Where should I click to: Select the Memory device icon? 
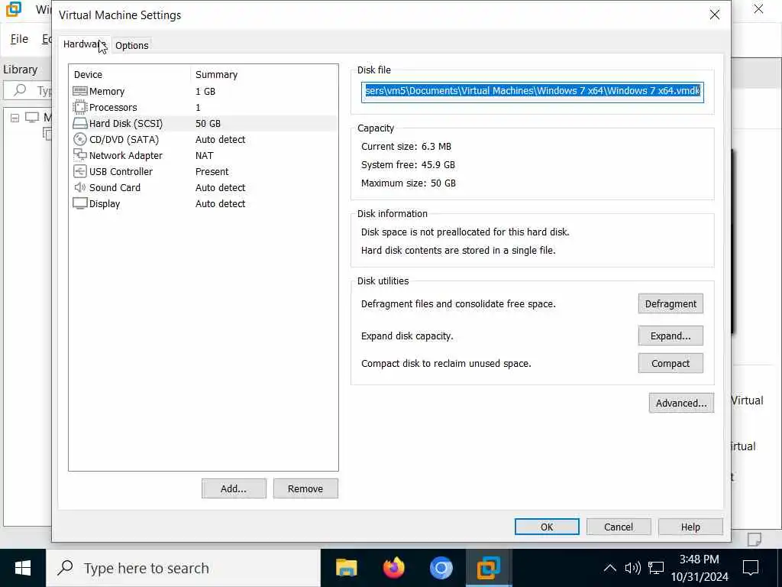tap(79, 91)
